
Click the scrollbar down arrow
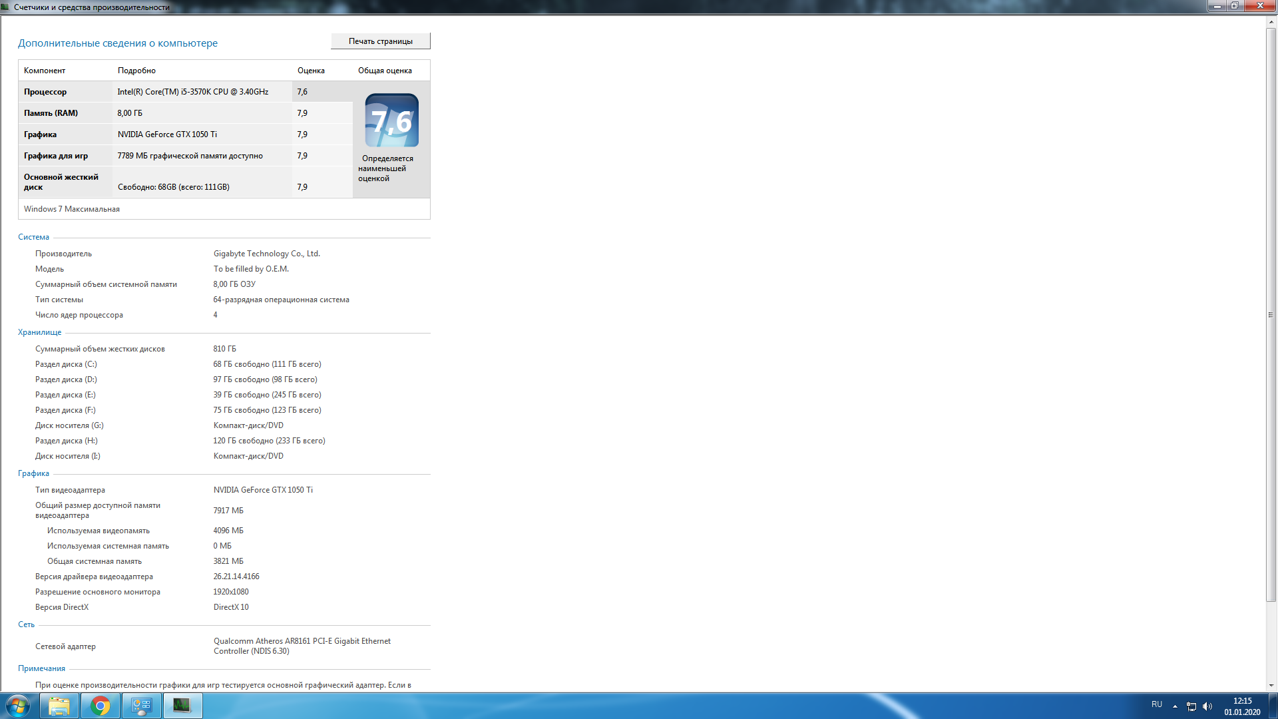[1271, 685]
